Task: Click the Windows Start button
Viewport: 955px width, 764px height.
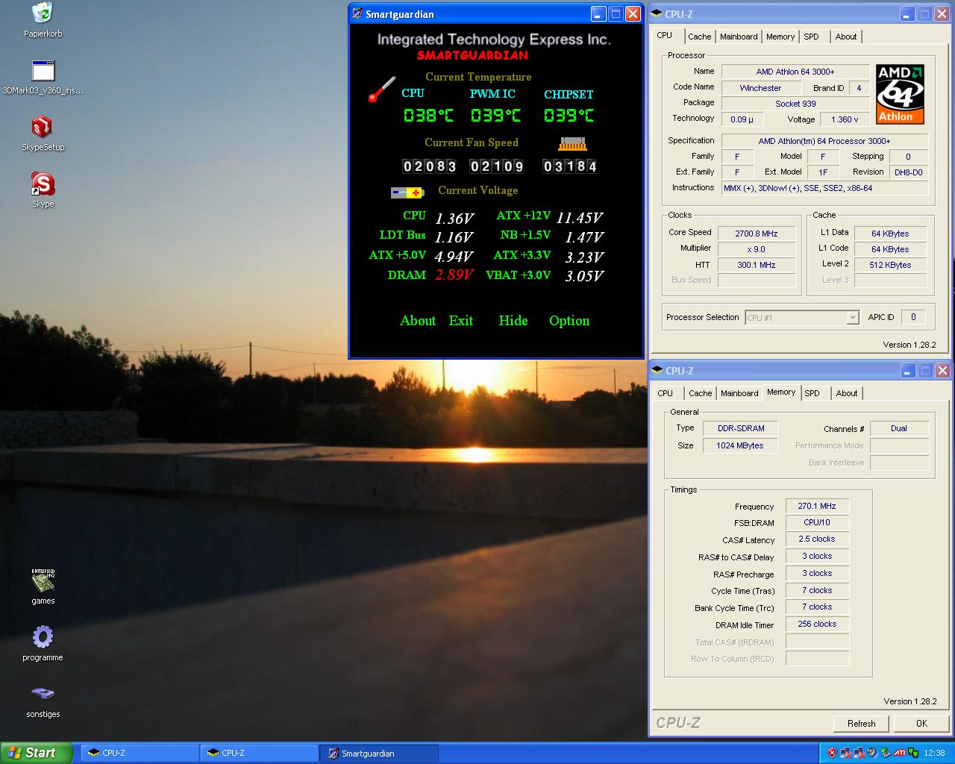Action: (x=36, y=753)
